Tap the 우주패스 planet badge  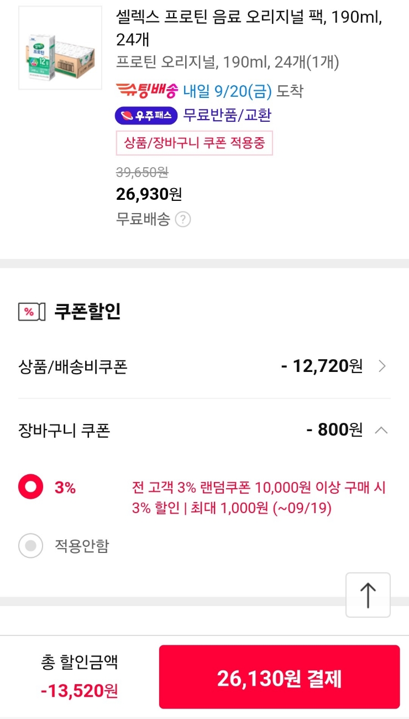[146, 116]
